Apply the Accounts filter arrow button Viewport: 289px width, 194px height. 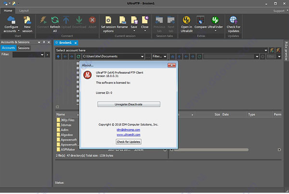[47, 55]
